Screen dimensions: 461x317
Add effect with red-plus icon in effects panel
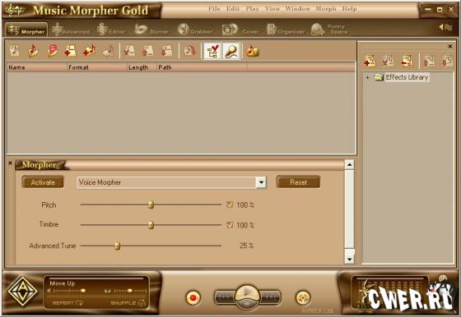[x=370, y=61]
